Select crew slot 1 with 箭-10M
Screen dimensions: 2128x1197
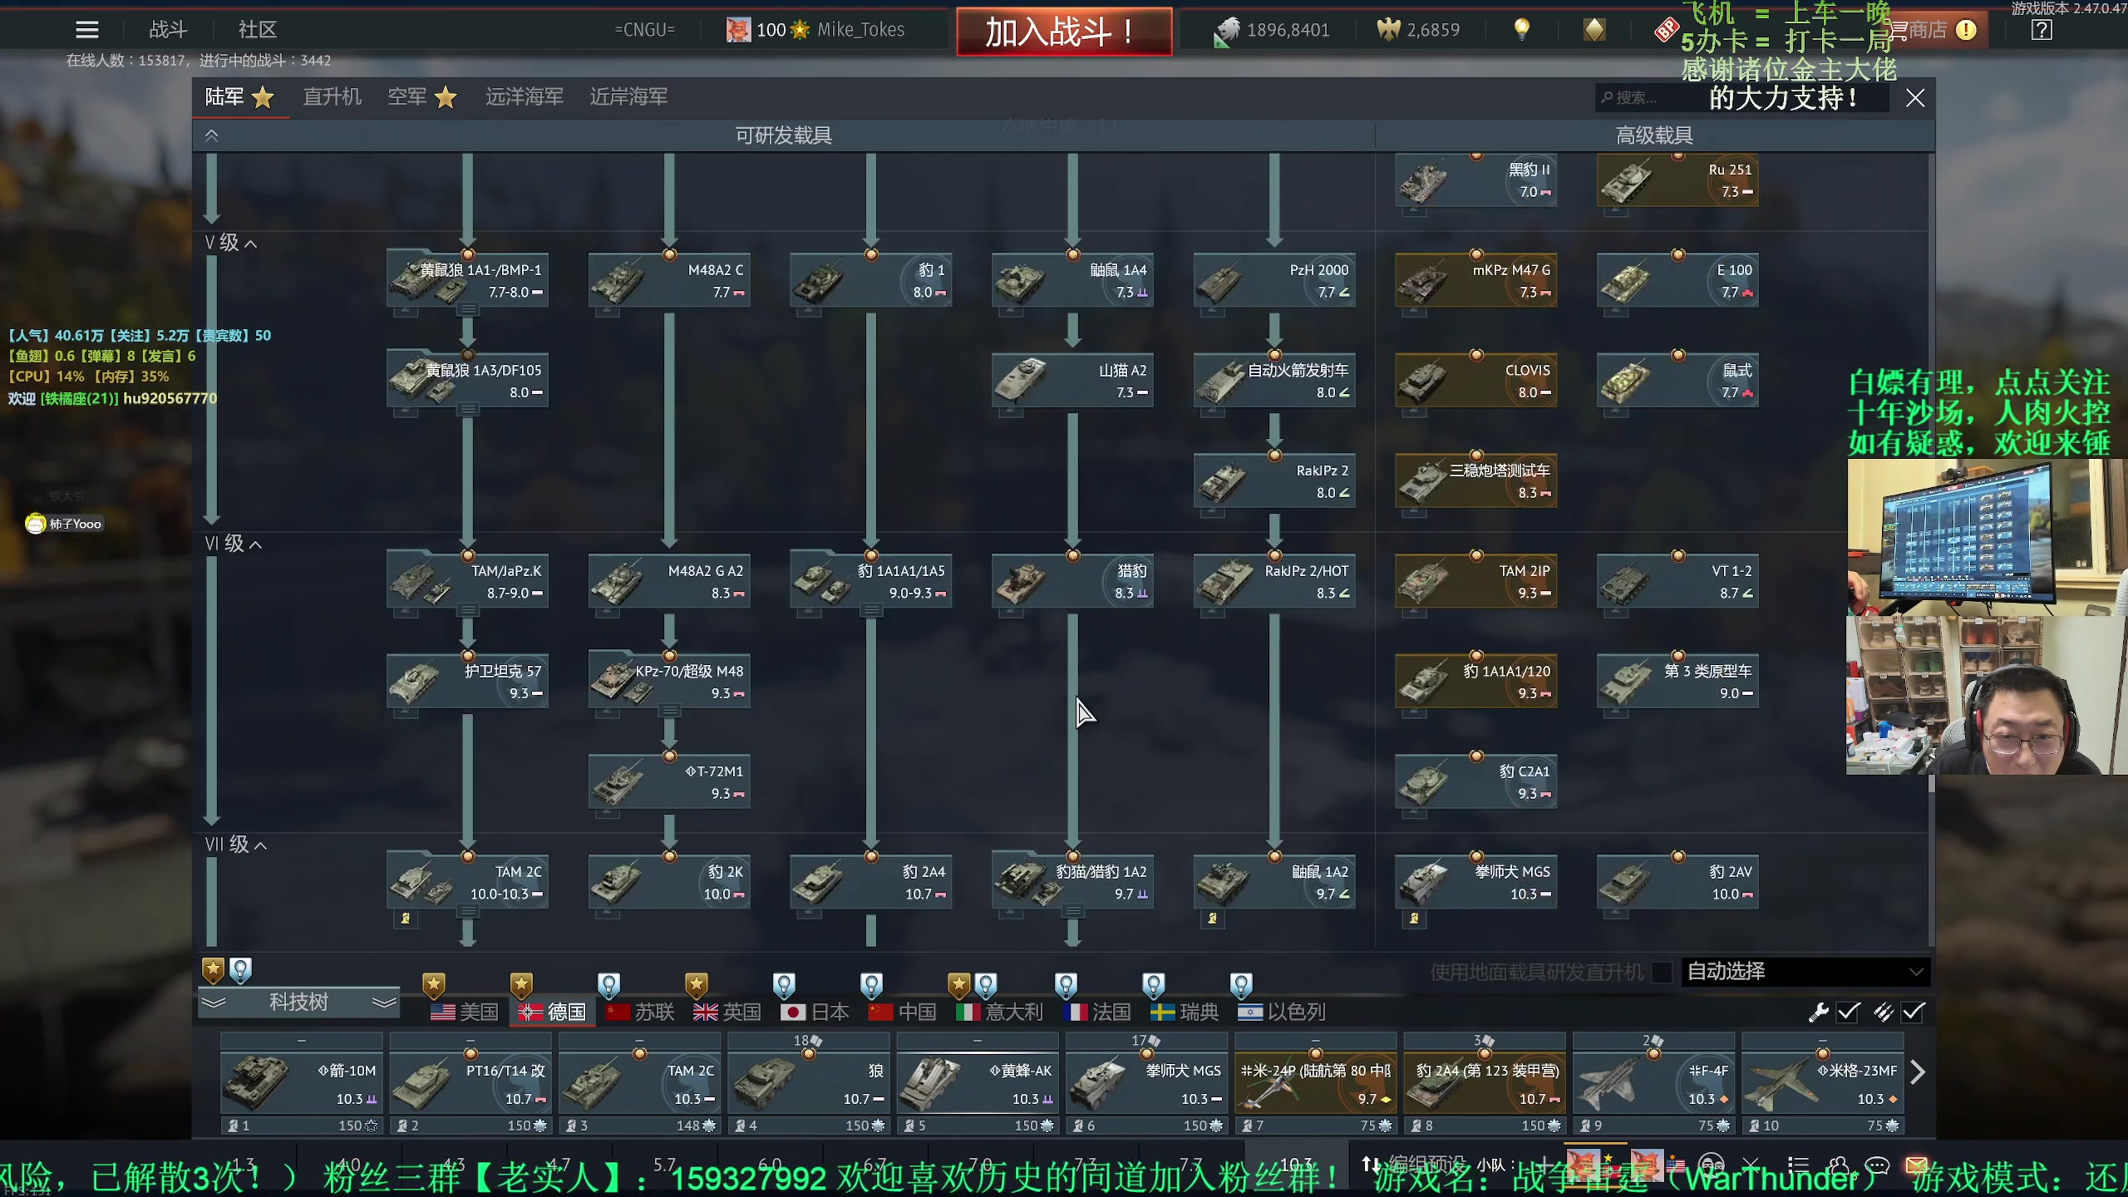point(301,1084)
